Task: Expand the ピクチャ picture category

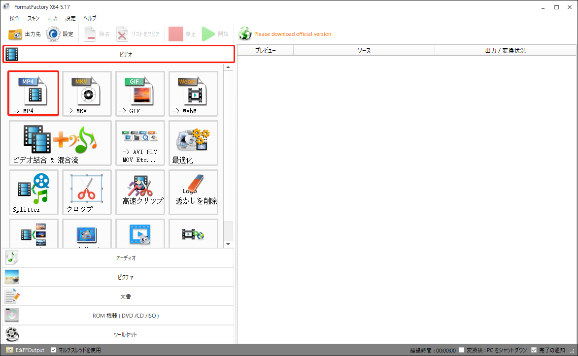Action: click(x=118, y=277)
